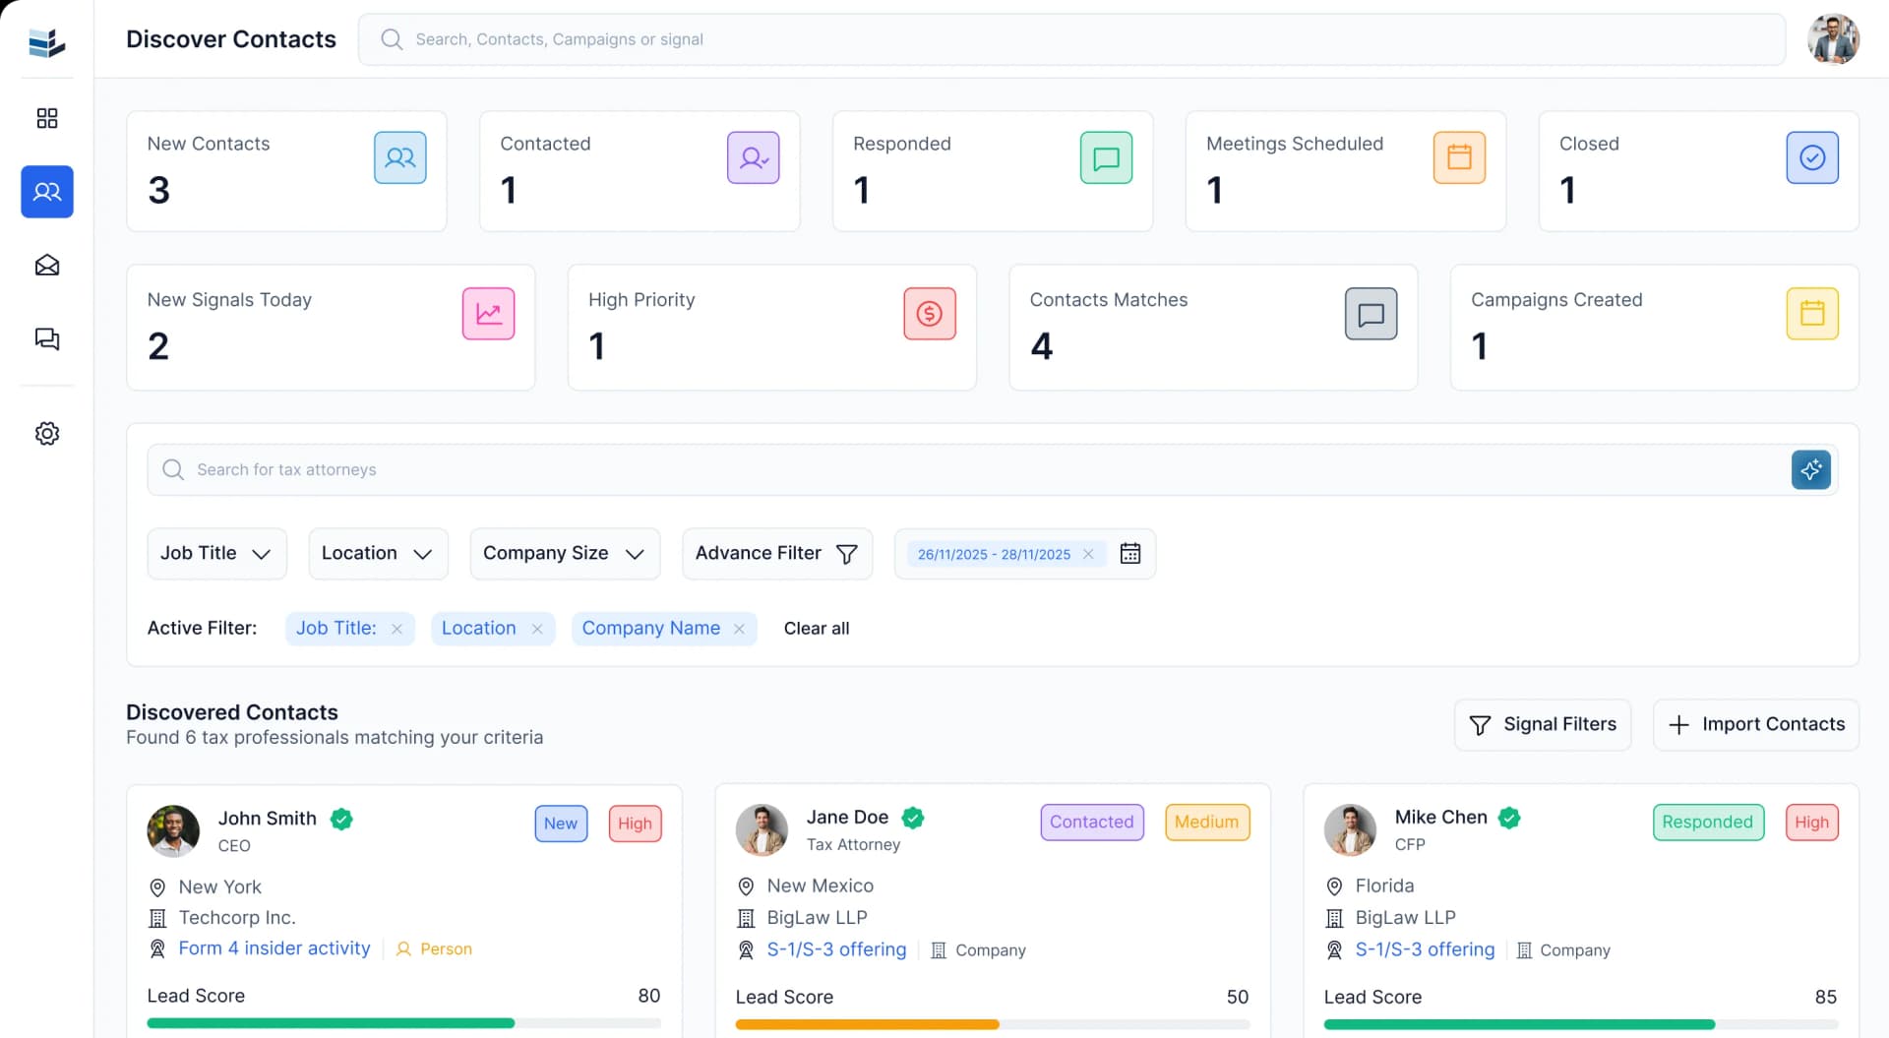
Task: Remove the Location active filter chip
Action: tap(537, 629)
